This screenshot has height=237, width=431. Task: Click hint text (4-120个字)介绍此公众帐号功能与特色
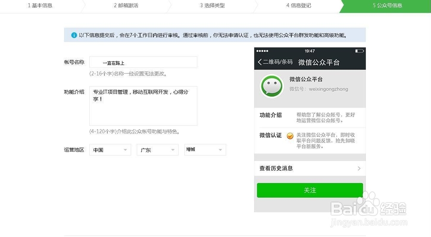click(x=134, y=132)
